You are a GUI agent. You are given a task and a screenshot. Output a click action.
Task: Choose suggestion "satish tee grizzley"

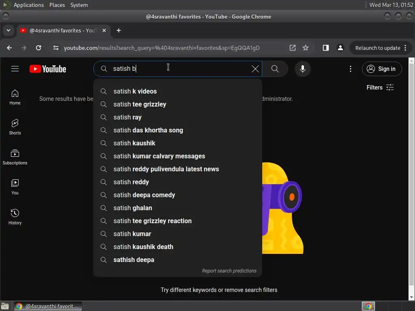[178, 104]
